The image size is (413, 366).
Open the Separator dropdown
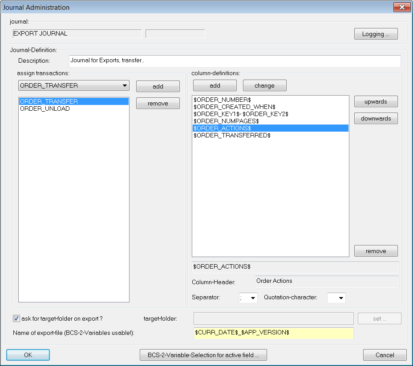coord(248,298)
